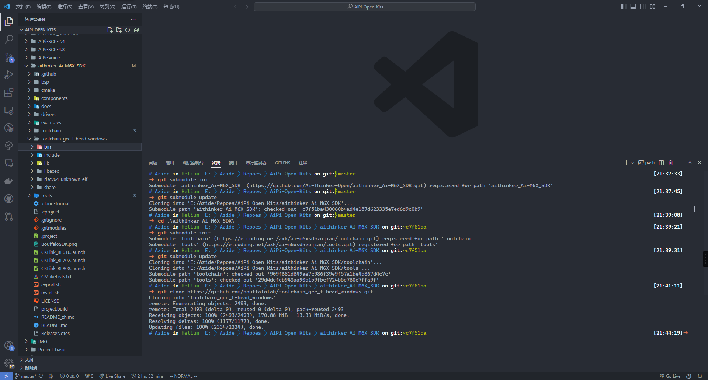Maximize the terminal panel size
This screenshot has width=708, height=380.
click(x=690, y=163)
